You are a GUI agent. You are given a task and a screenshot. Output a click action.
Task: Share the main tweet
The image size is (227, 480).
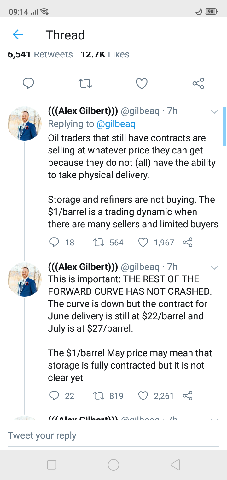point(198,83)
